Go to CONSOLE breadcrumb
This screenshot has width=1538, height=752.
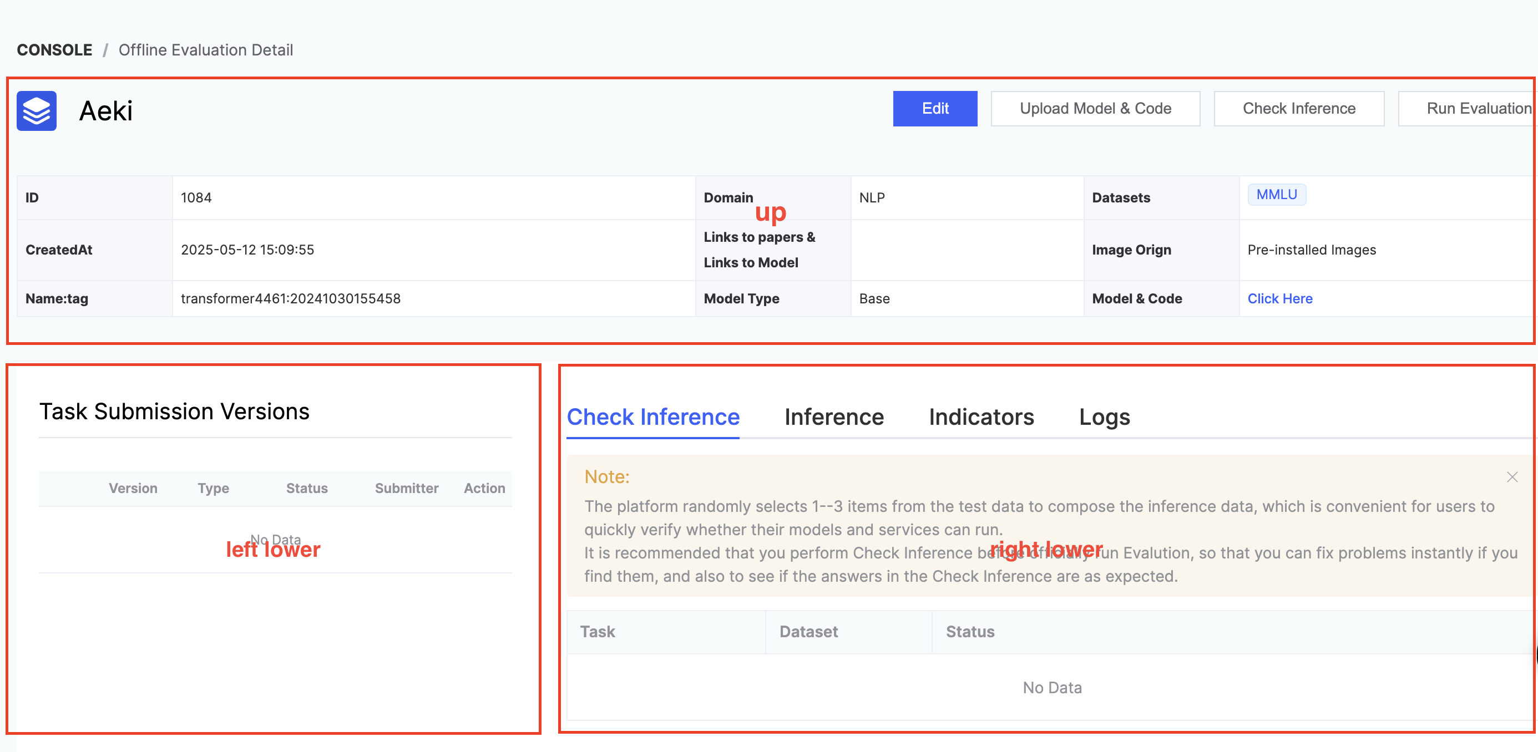pos(54,49)
